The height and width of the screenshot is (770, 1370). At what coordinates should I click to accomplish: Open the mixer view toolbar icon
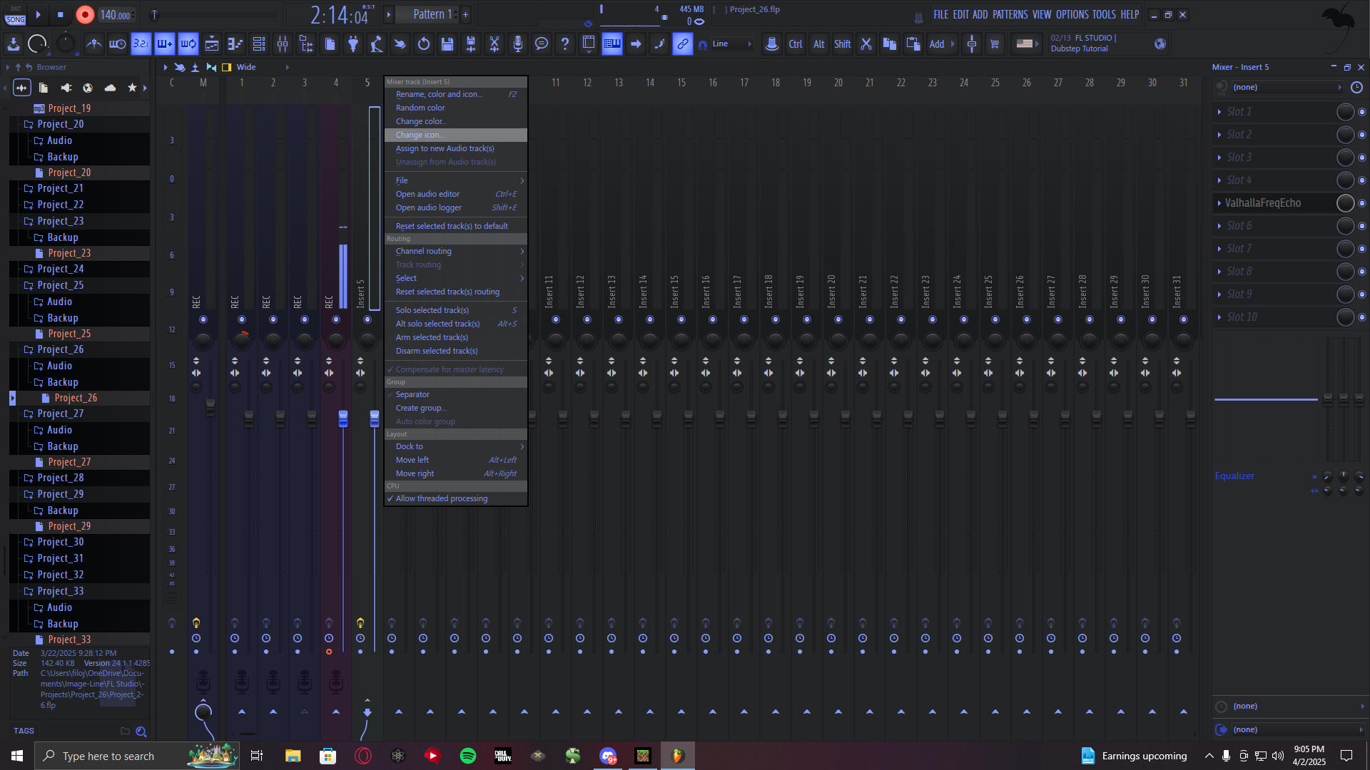[x=283, y=44]
